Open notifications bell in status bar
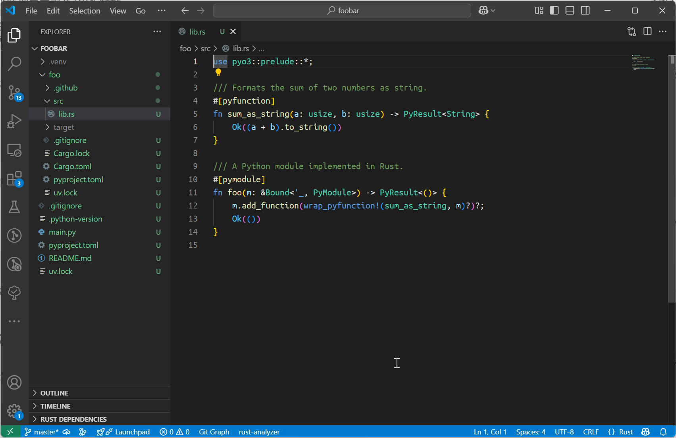 click(x=663, y=432)
